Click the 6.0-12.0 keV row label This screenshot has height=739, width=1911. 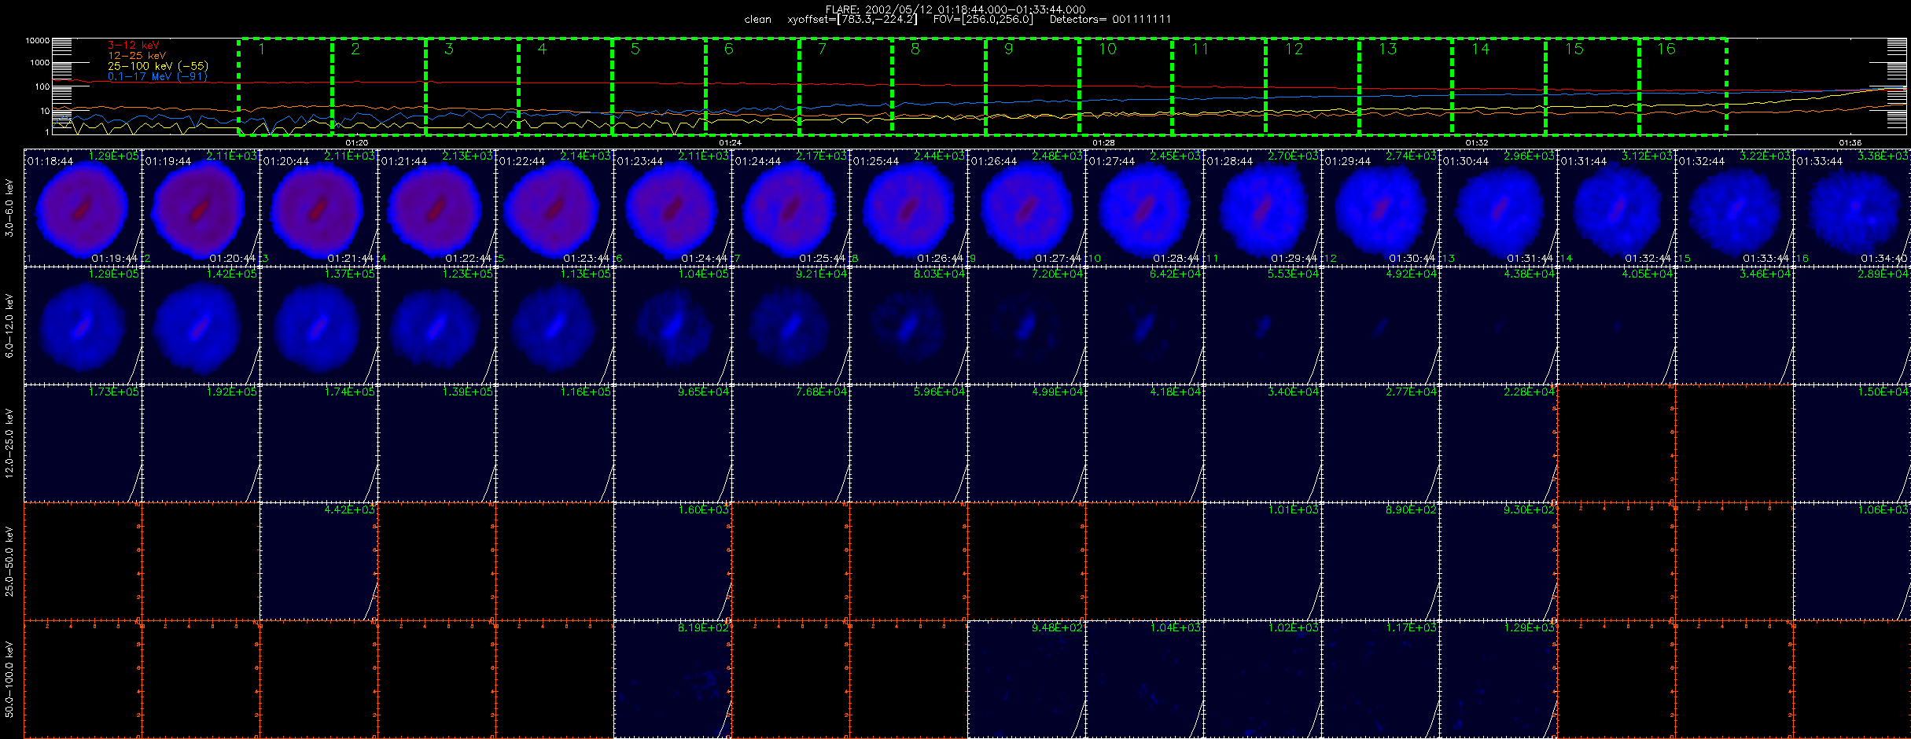[x=9, y=325]
